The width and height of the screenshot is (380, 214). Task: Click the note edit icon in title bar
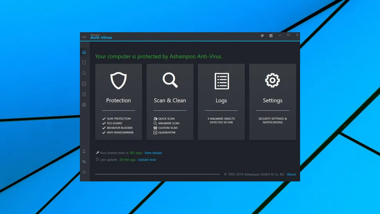271,36
